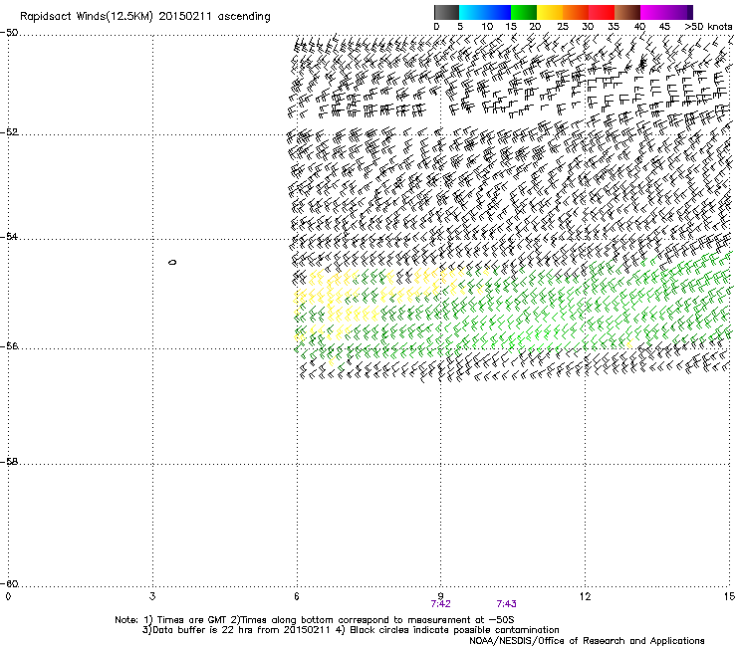Select the dark purple 45–50 knot color bar segment
The image size is (737, 647).
679,12
